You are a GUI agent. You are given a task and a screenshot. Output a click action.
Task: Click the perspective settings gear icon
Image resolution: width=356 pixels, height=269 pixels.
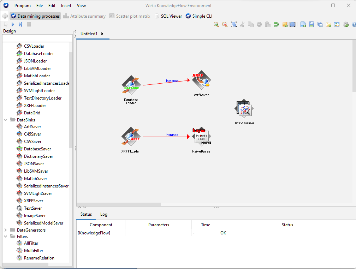click(5, 16)
